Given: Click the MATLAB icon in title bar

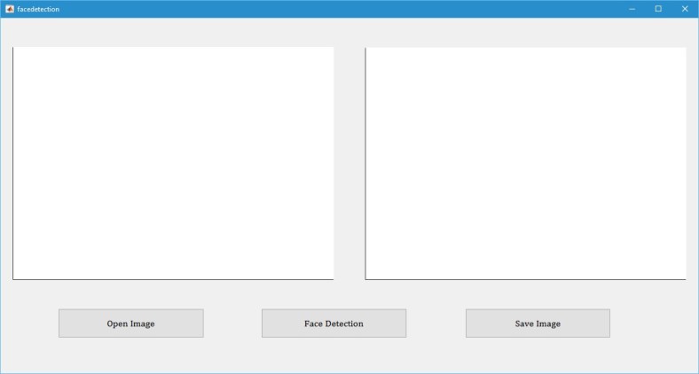Looking at the screenshot, I should click(x=10, y=9).
